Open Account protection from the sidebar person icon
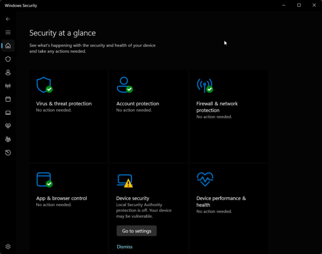The image size is (322, 254). coord(8,72)
